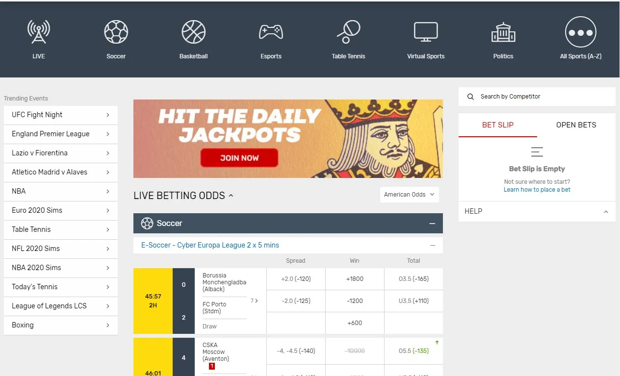
Task: Select spread -4, -4.5 (-140) odds
Action: pos(296,351)
